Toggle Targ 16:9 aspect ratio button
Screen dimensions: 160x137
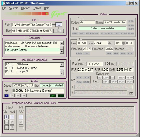(129, 78)
